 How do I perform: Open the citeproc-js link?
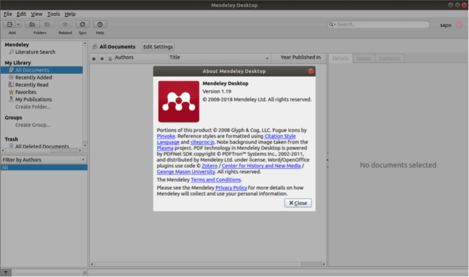click(x=202, y=142)
